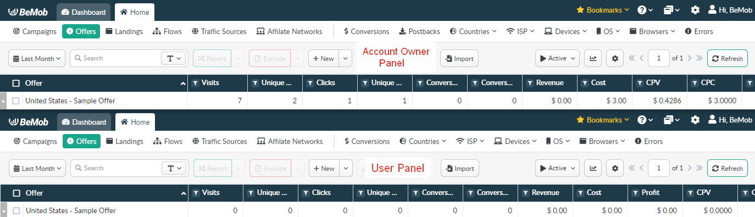
Task: Go to Campaigns in Account Owner panel
Action: [x=35, y=31]
